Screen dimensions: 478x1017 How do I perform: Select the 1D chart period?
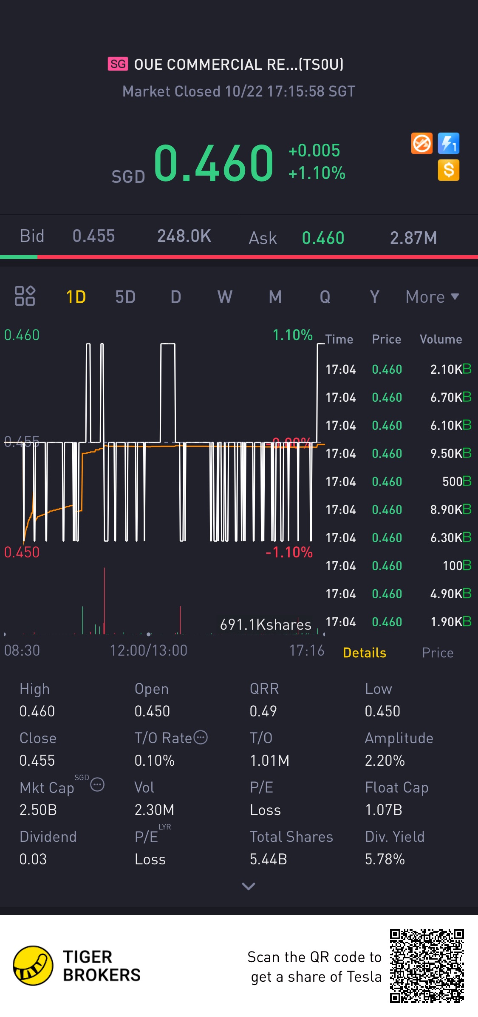tap(76, 297)
